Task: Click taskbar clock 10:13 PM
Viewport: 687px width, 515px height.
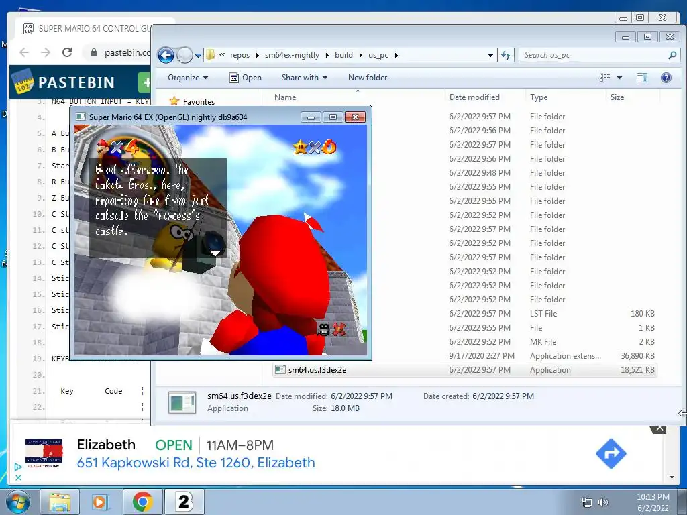Action: (653, 497)
